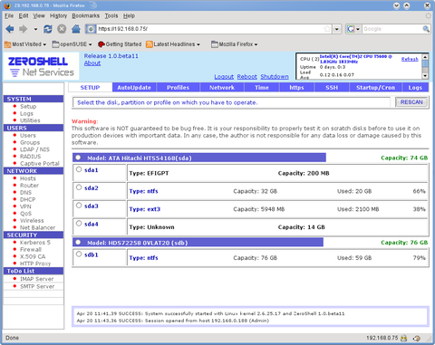Screen dimensions: 435x345
Task: Select the ATA Hitachi sda disk radio button
Action: pyautogui.click(x=78, y=158)
